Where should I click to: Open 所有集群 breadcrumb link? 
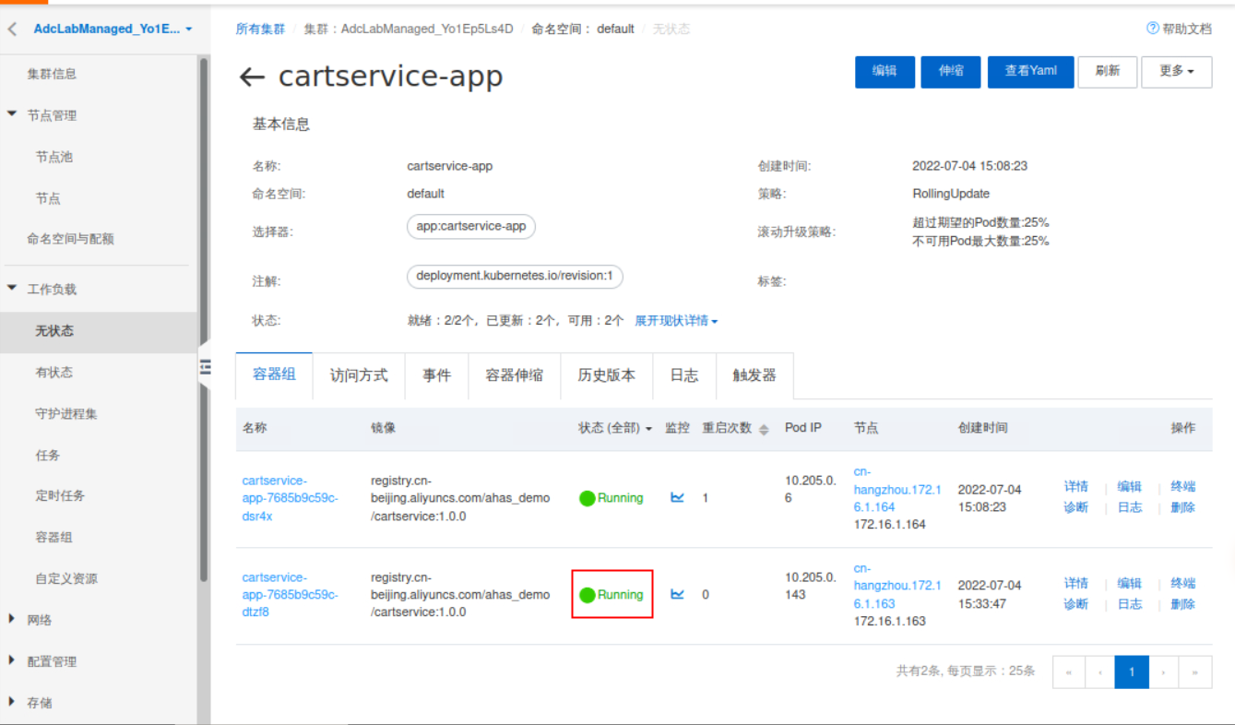(x=260, y=29)
